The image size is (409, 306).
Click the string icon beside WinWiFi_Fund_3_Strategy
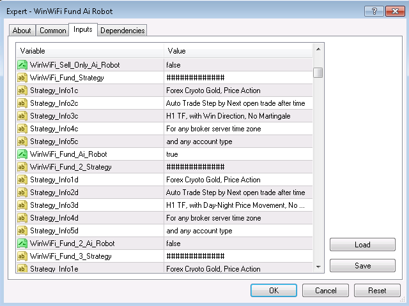22,256
